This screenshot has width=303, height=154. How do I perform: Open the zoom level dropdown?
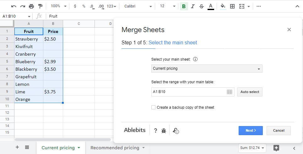click(x=58, y=6)
